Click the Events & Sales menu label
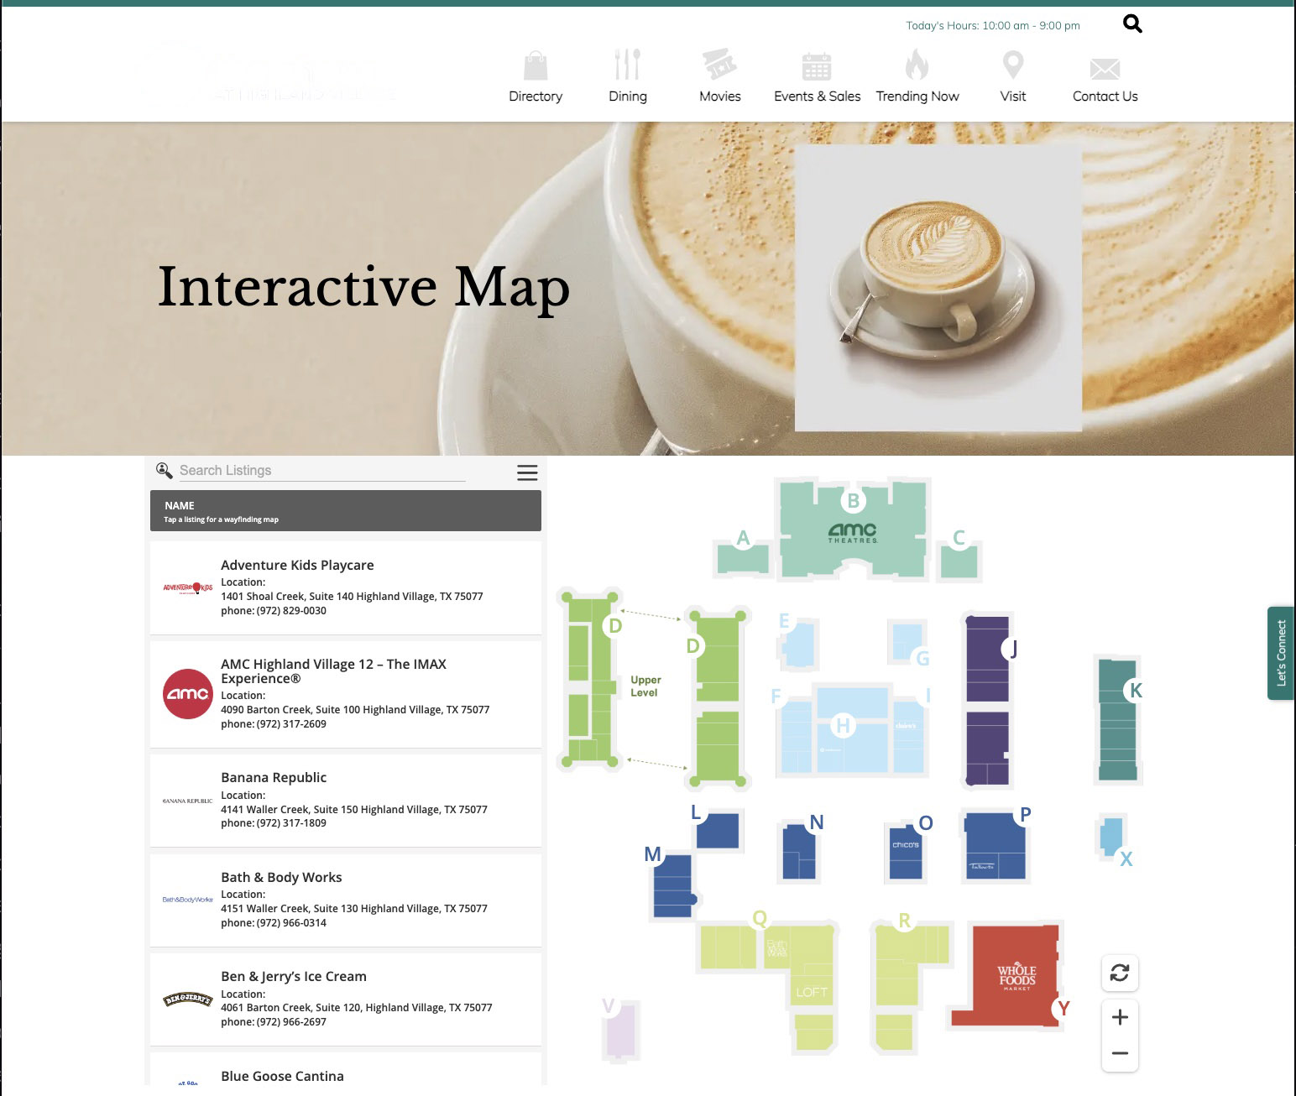 (x=818, y=97)
